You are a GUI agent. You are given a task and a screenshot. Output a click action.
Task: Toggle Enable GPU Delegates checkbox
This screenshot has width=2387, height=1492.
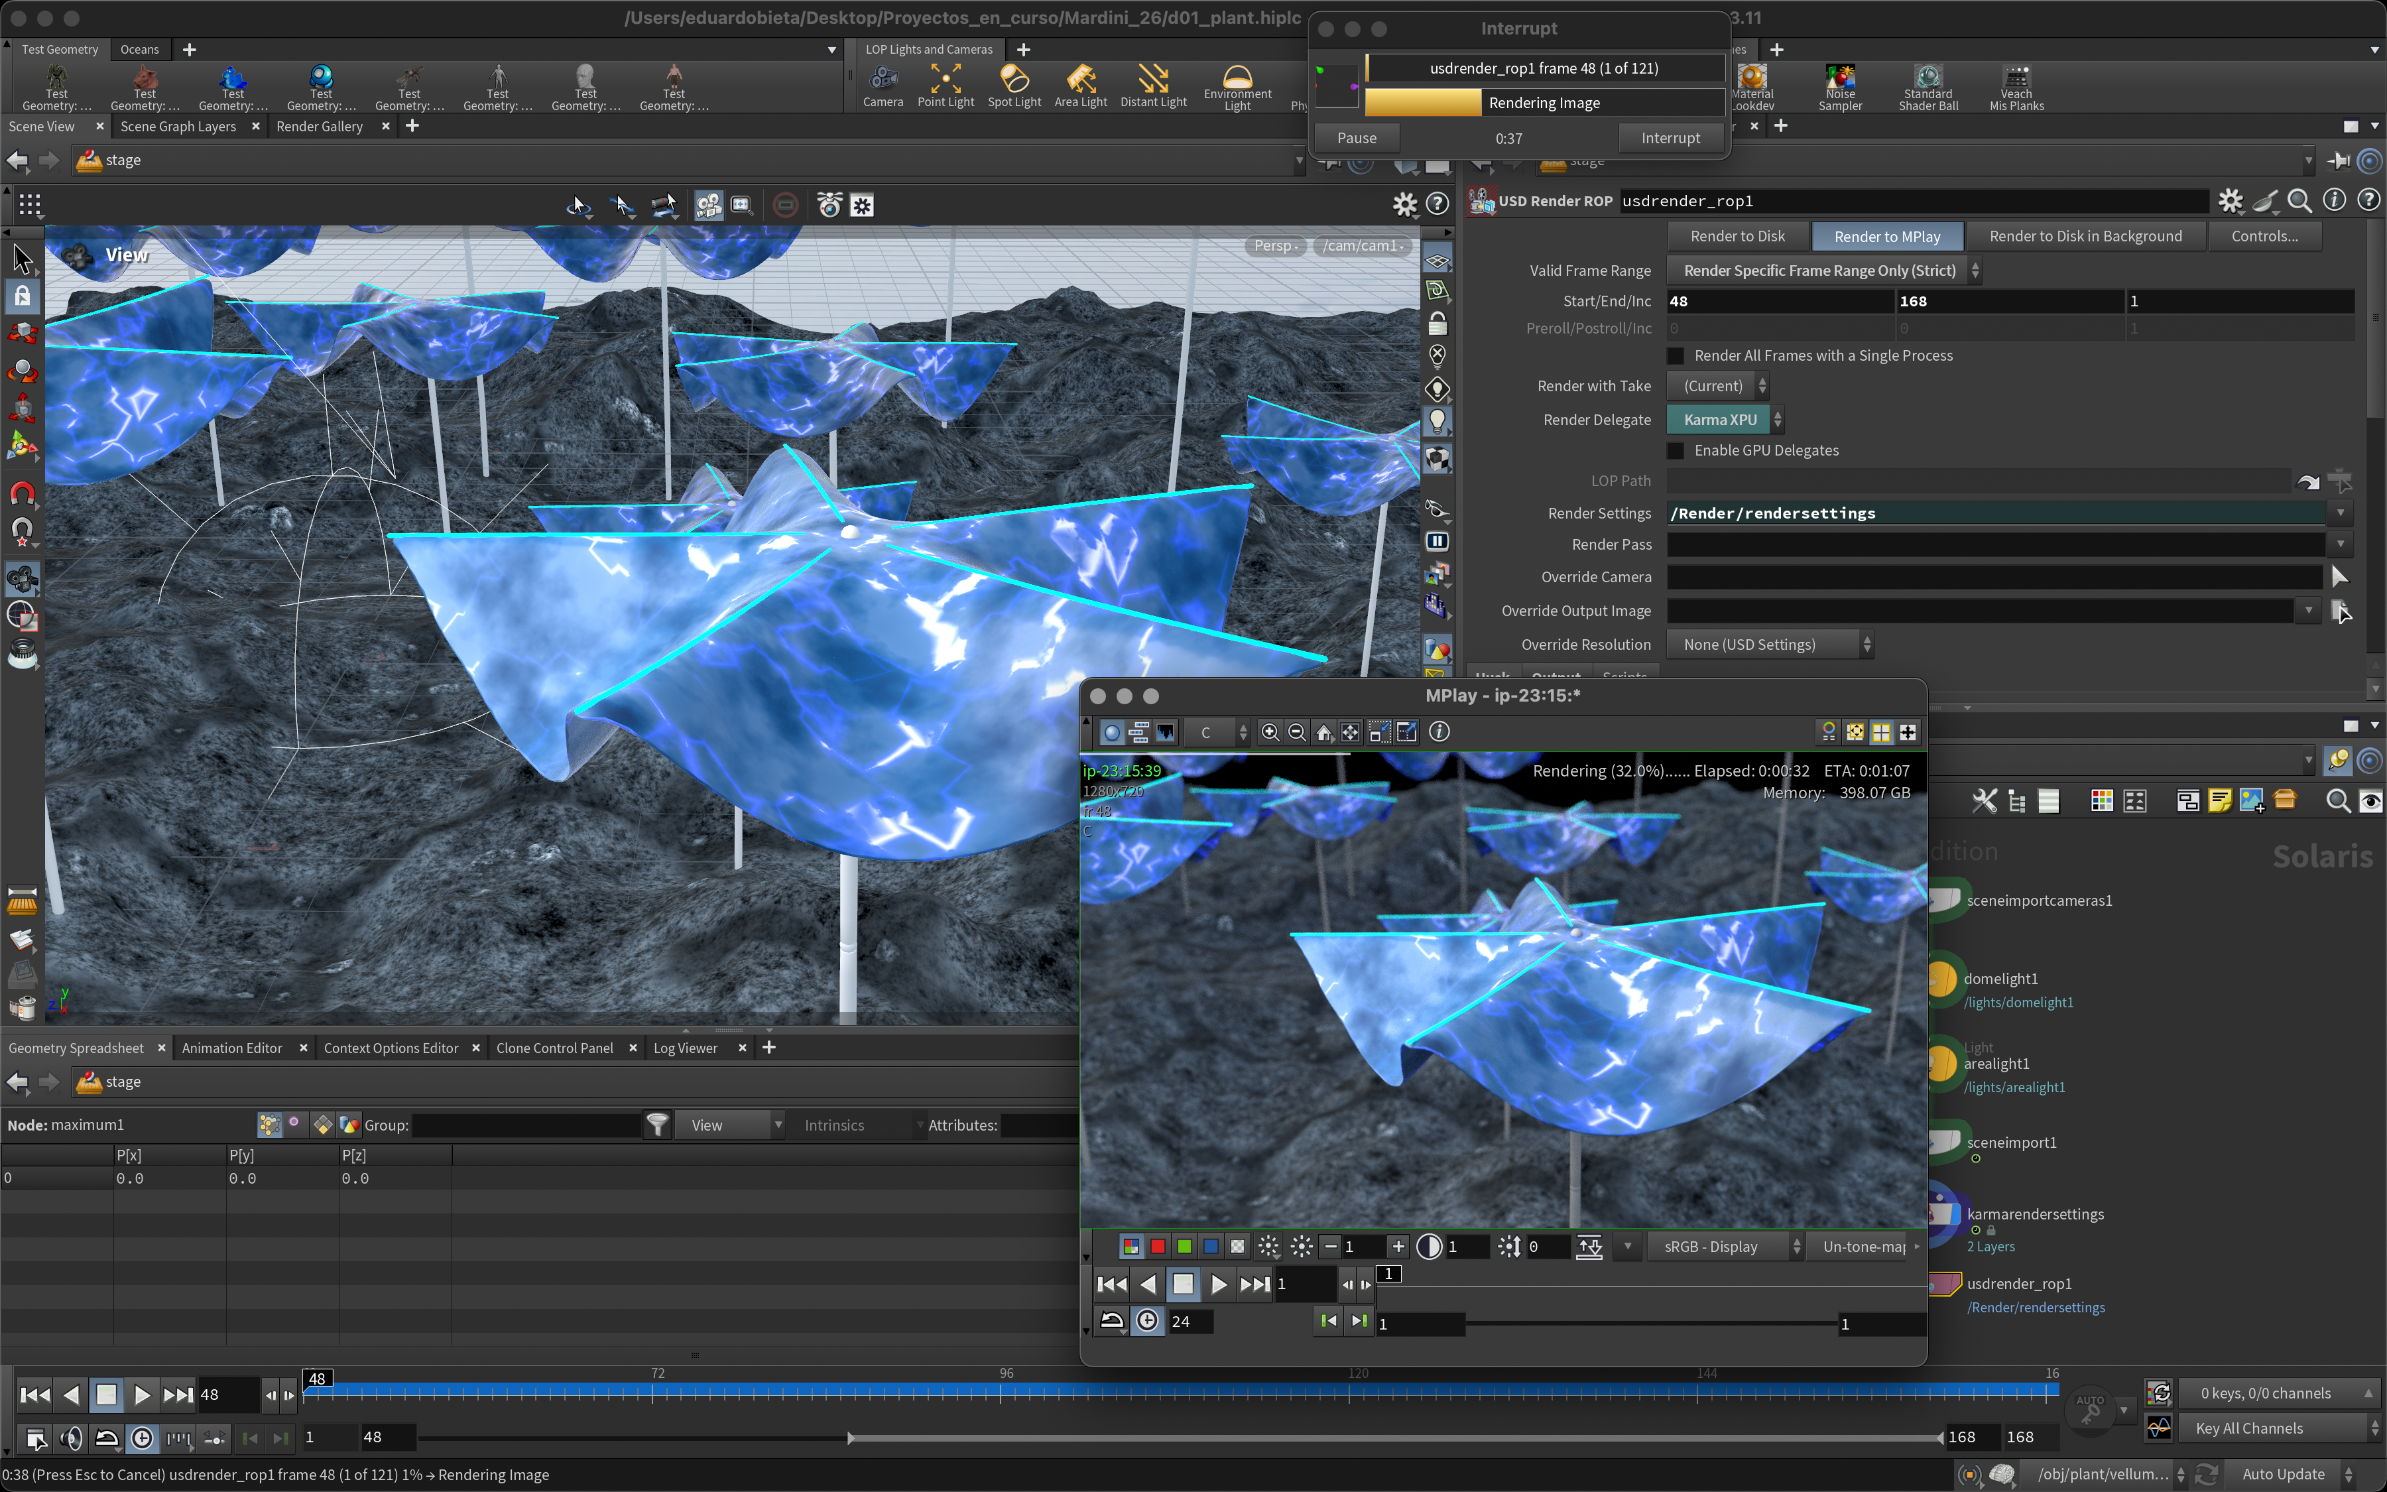(1676, 450)
